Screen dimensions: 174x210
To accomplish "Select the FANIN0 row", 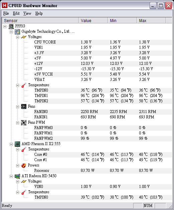I will coord(103,112).
